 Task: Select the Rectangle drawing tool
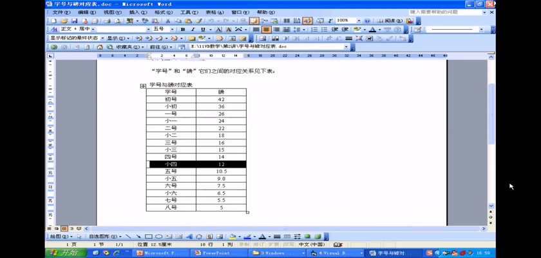[148, 237]
